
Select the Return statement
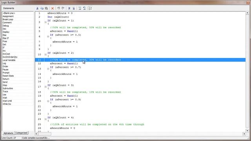point(6,79)
